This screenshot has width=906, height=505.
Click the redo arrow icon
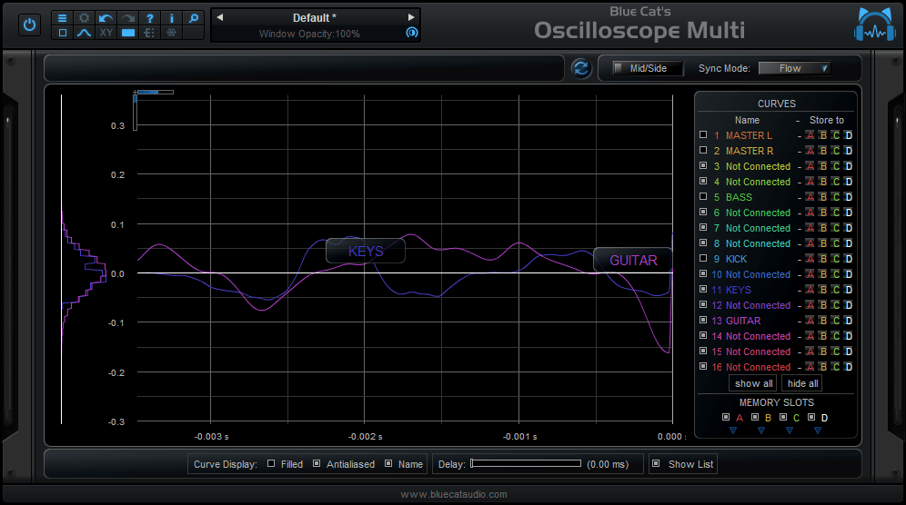(x=127, y=18)
